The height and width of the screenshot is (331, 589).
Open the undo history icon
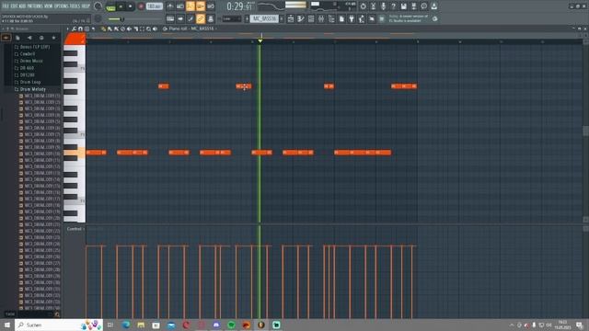(363, 6)
